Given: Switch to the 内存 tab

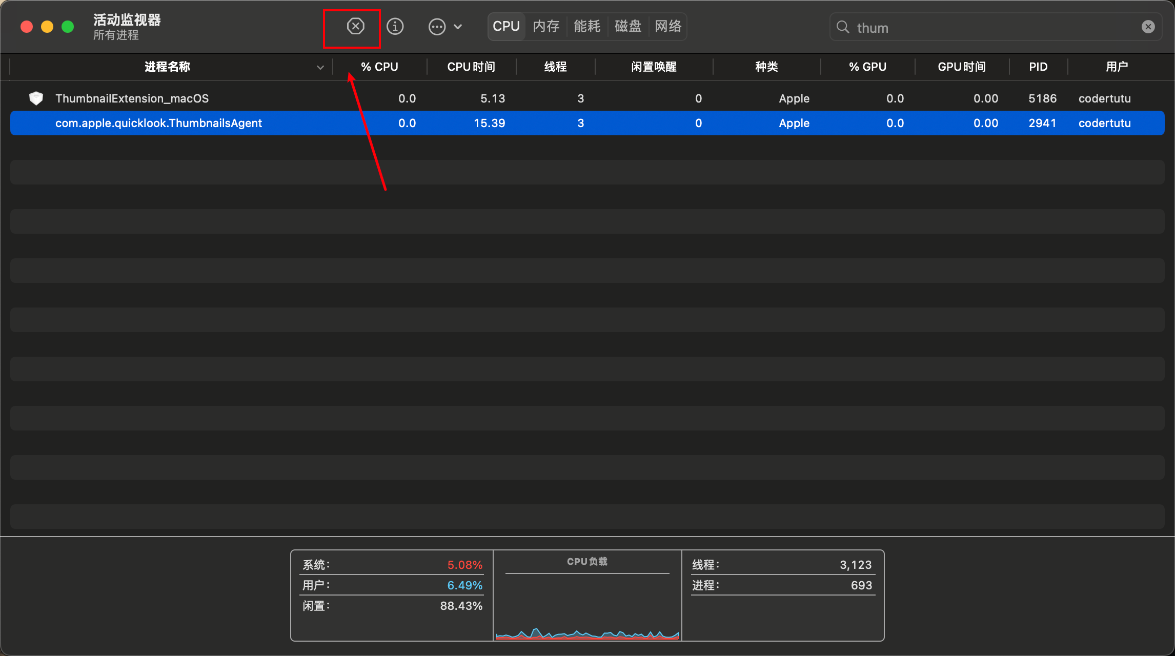Looking at the screenshot, I should point(546,27).
